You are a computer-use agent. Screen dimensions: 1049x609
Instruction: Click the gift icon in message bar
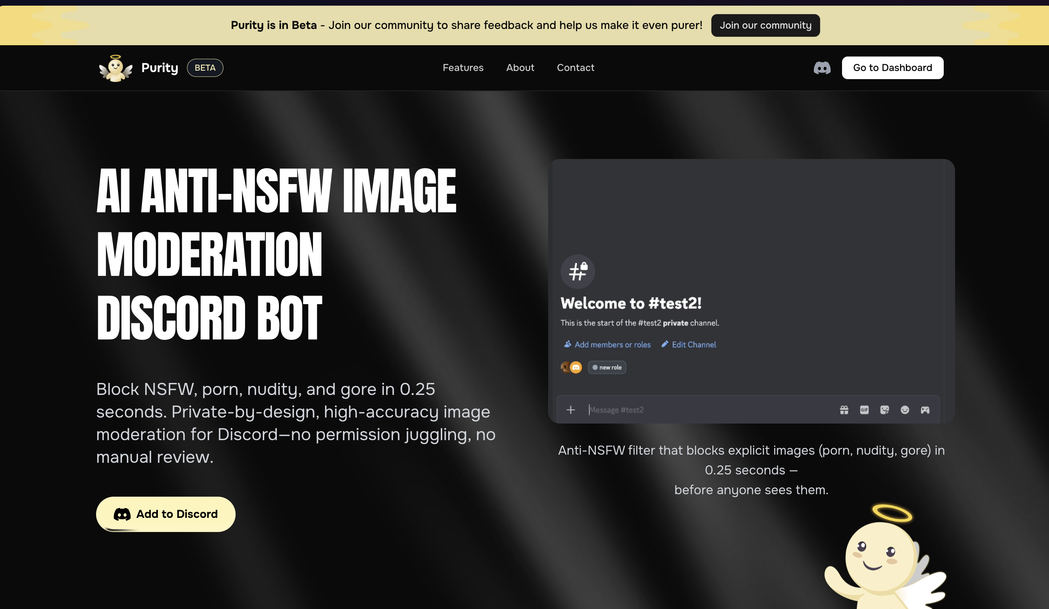[x=844, y=410]
